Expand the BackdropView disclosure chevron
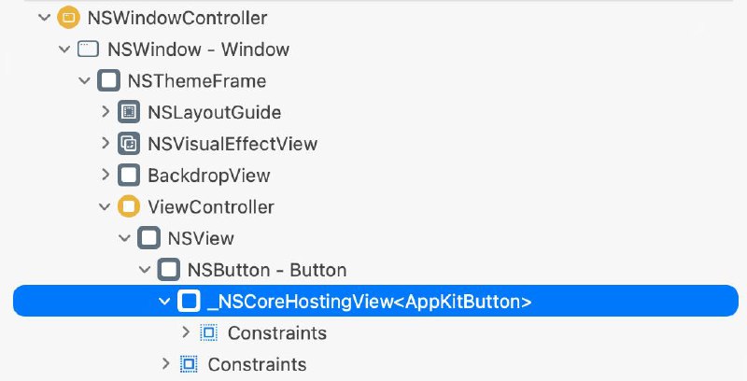The width and height of the screenshot is (747, 381). pos(106,176)
